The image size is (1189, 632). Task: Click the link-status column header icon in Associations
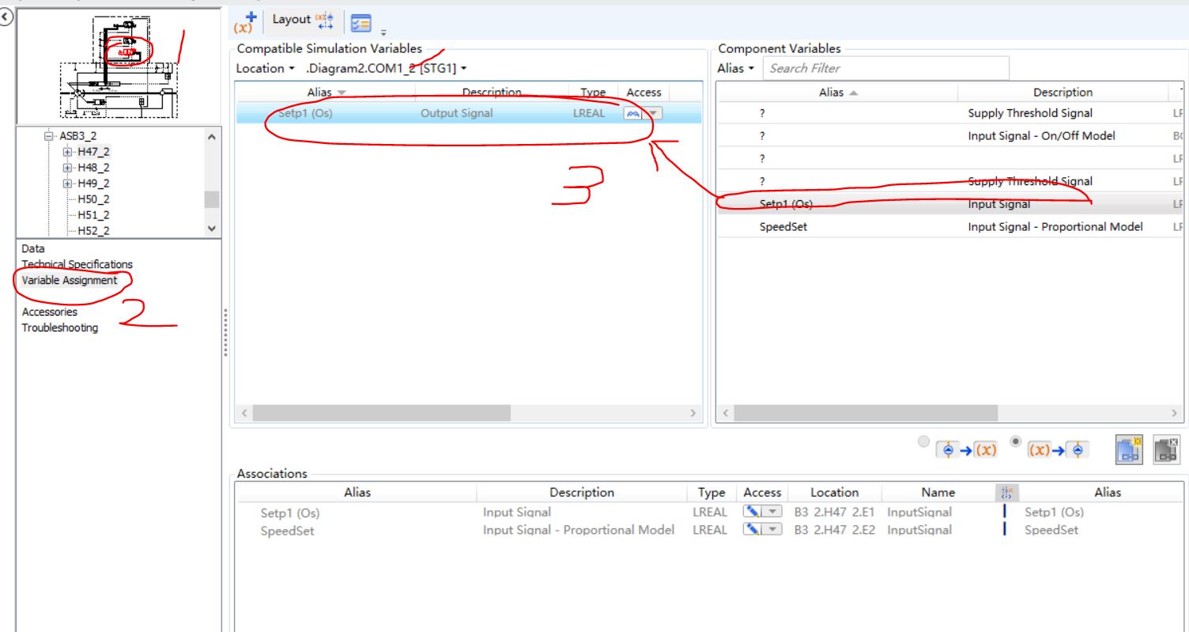pyautogui.click(x=1006, y=493)
